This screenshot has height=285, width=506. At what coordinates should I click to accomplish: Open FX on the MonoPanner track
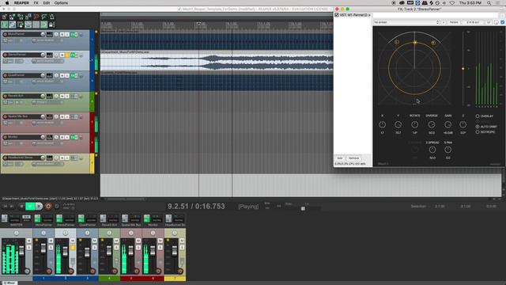(x=74, y=34)
